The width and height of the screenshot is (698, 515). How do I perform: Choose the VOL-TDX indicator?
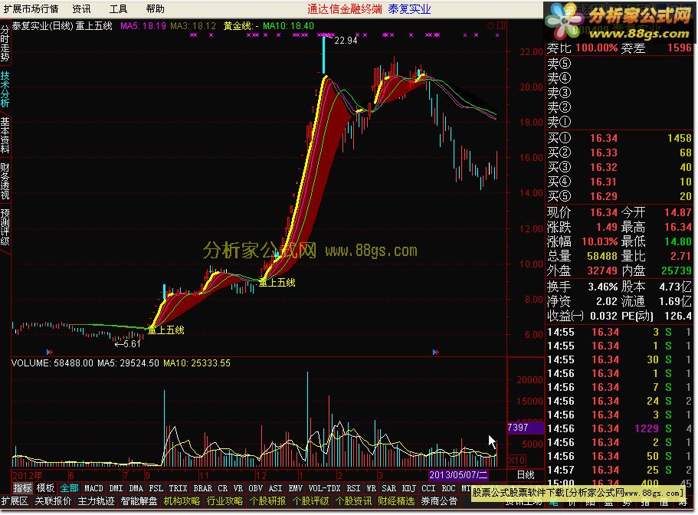click(x=325, y=488)
